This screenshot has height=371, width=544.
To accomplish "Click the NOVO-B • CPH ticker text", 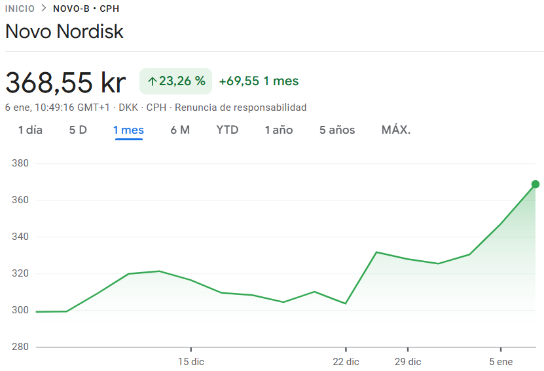I will 86,9.
